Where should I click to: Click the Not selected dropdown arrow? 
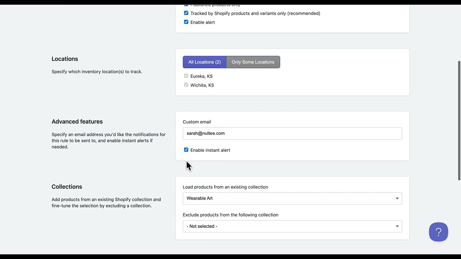tap(397, 226)
